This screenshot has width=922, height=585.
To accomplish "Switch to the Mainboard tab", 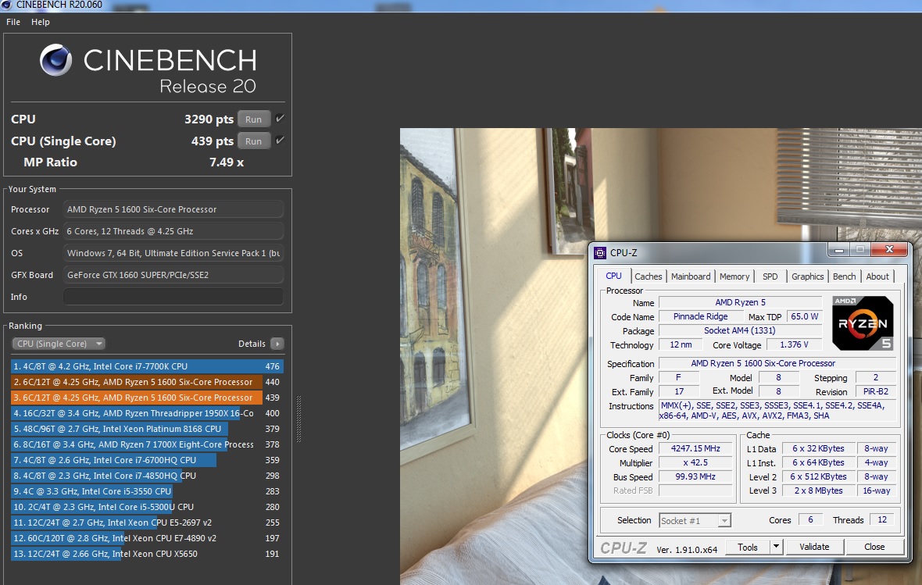I will [x=690, y=276].
